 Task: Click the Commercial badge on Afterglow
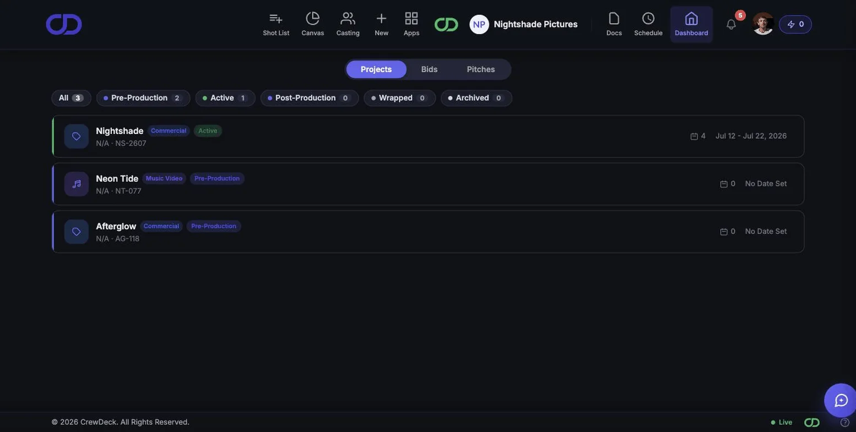(161, 226)
